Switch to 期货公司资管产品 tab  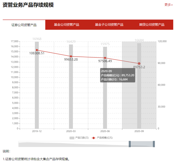pos(152,25)
